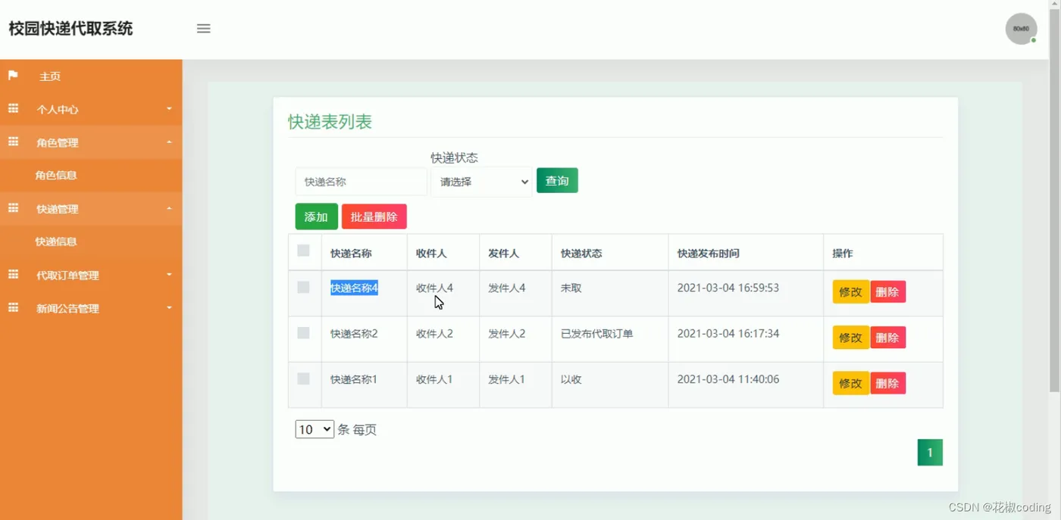This screenshot has width=1061, height=520.
Task: Click the grid icon beside 个人中心
Action: click(x=13, y=109)
